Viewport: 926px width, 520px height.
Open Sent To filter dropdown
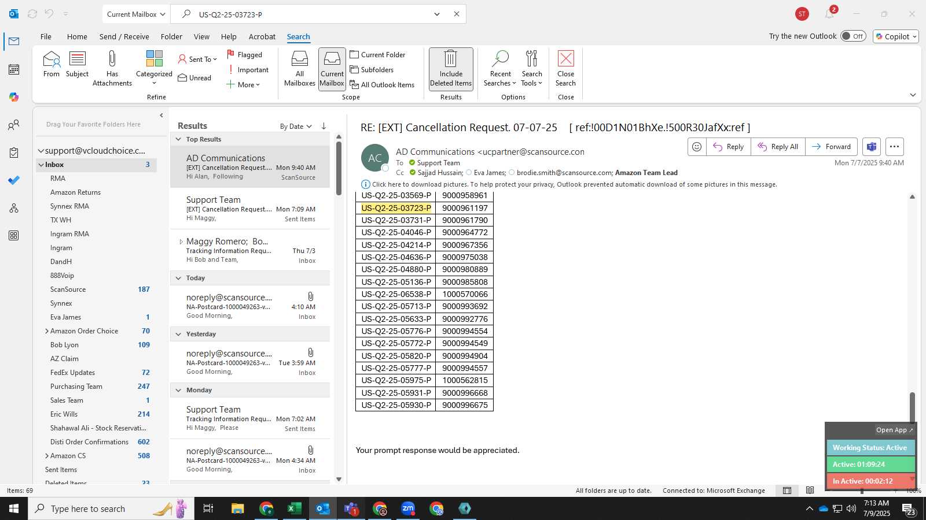[x=197, y=60]
